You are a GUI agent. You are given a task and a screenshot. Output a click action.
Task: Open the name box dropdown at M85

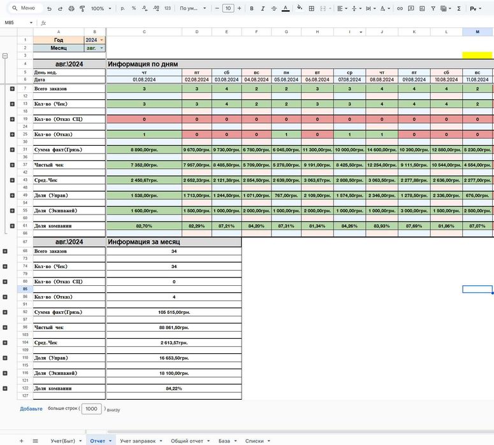point(31,23)
